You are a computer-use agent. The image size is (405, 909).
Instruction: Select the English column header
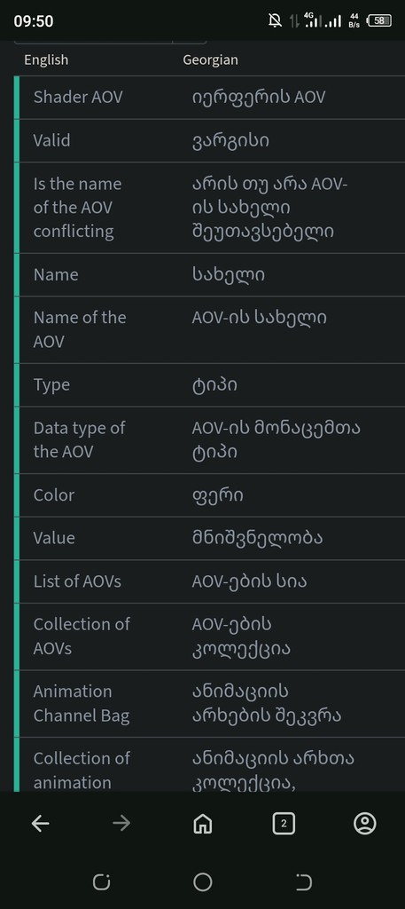pos(46,59)
